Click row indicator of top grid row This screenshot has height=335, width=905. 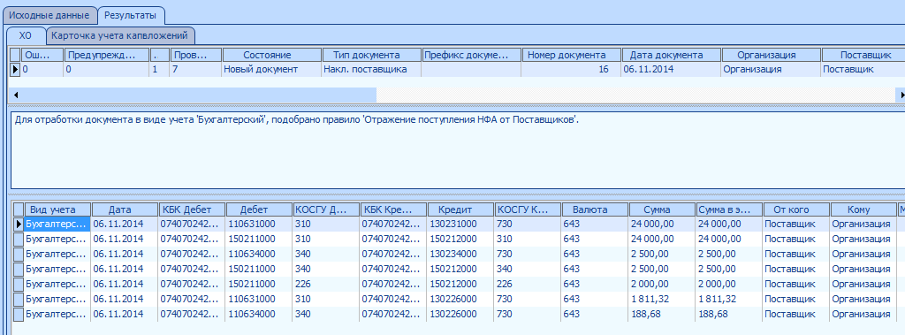click(x=16, y=69)
